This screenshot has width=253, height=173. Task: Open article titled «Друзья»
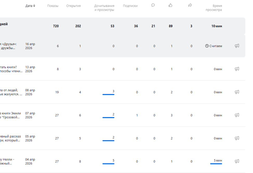[8, 46]
